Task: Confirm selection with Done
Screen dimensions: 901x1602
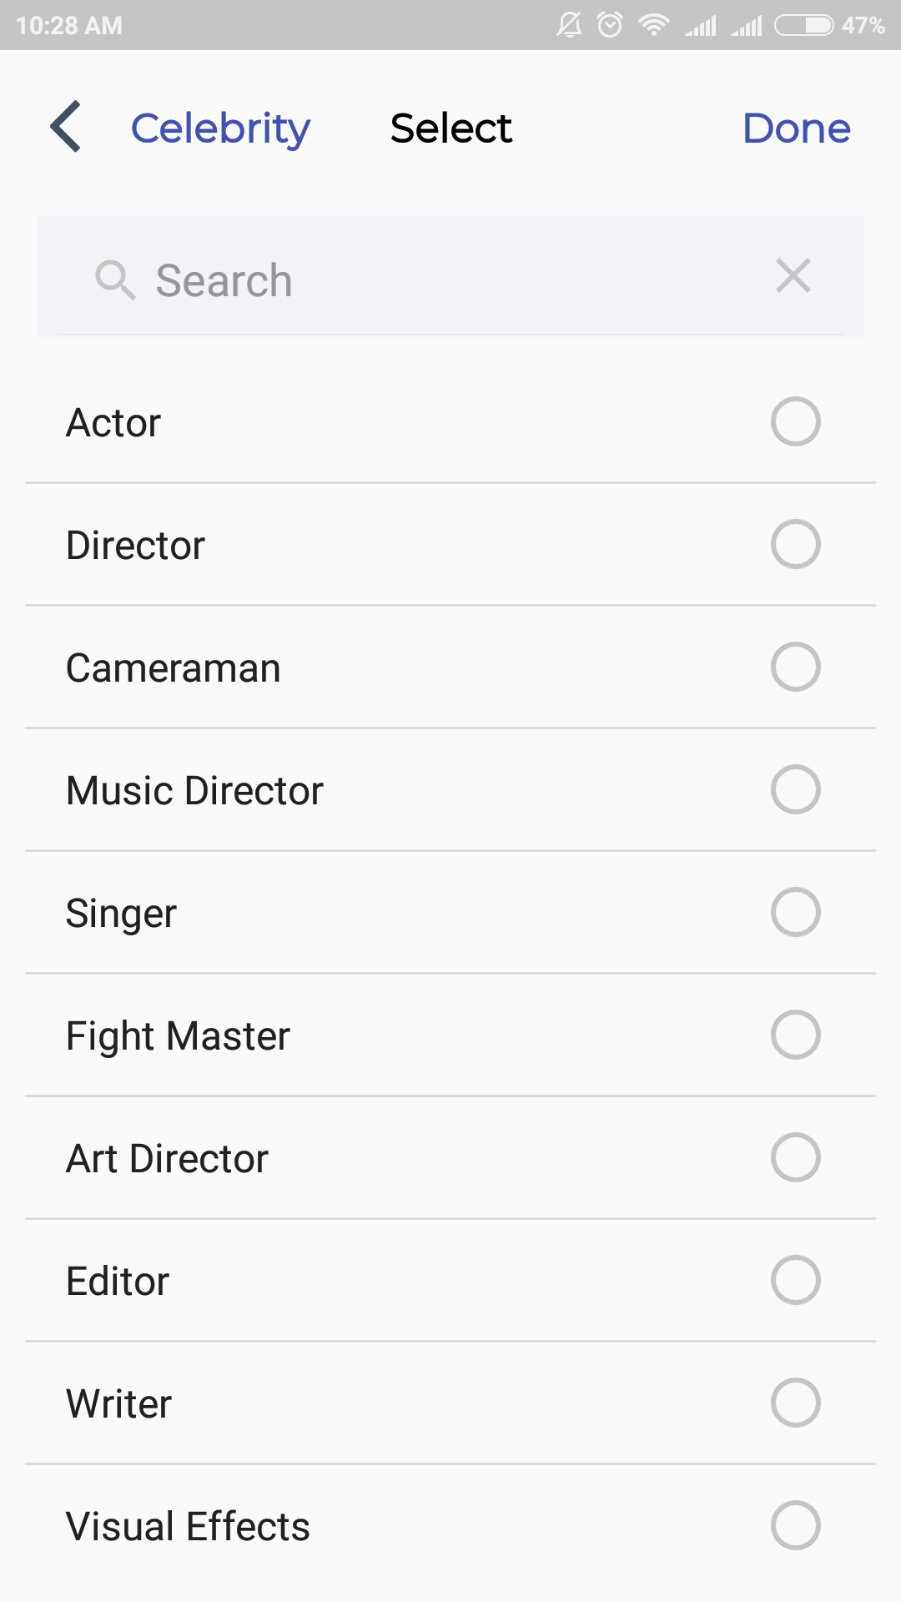Action: click(x=797, y=128)
